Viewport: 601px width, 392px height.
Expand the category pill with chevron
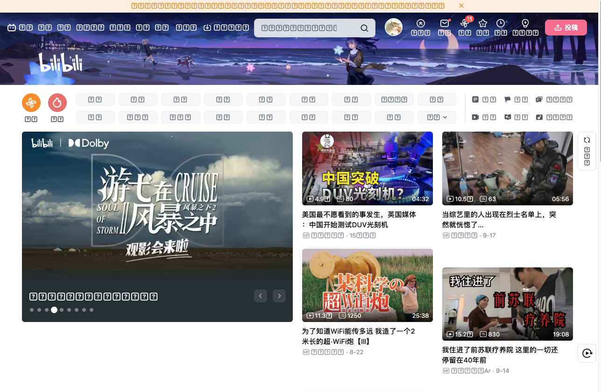437,117
